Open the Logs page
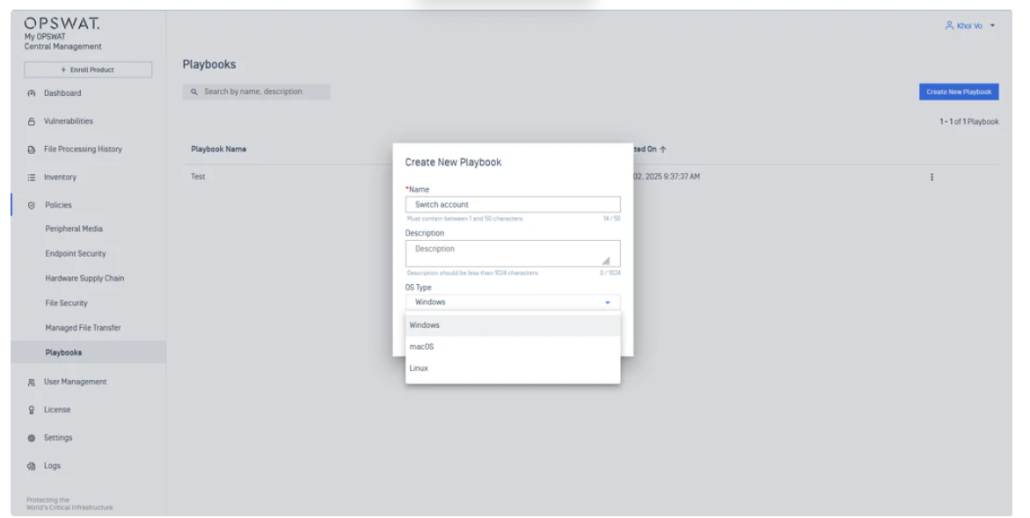 [x=52, y=466]
